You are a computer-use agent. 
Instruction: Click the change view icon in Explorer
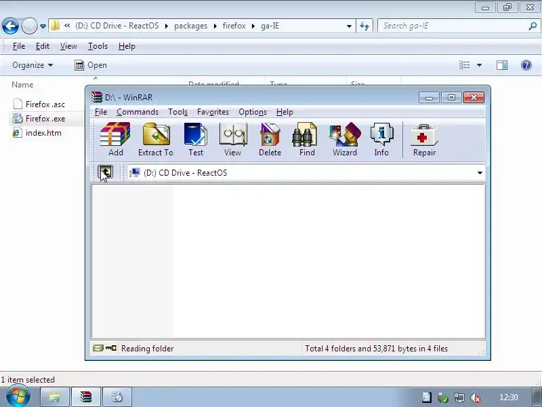click(x=464, y=65)
